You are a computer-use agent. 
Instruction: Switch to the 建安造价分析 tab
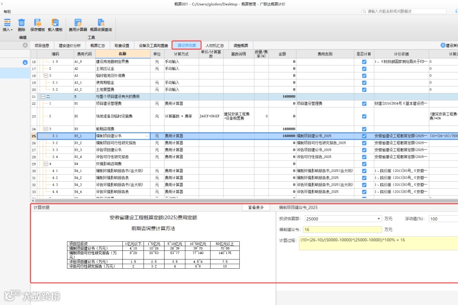coord(69,45)
